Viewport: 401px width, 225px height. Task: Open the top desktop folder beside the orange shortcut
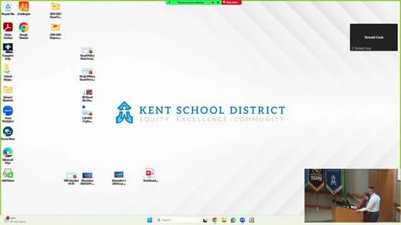pos(56,10)
